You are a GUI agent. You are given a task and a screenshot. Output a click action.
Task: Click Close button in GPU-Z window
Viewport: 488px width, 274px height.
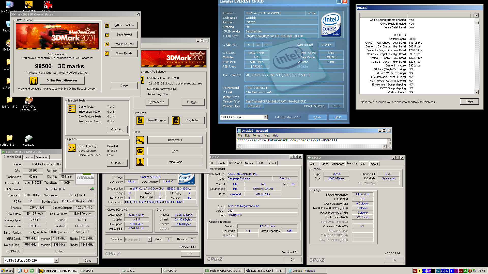pos(88,261)
